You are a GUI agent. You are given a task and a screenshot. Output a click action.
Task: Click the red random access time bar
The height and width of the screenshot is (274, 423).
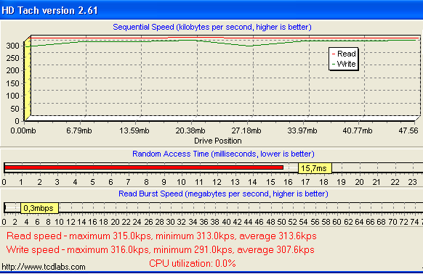click(x=144, y=167)
